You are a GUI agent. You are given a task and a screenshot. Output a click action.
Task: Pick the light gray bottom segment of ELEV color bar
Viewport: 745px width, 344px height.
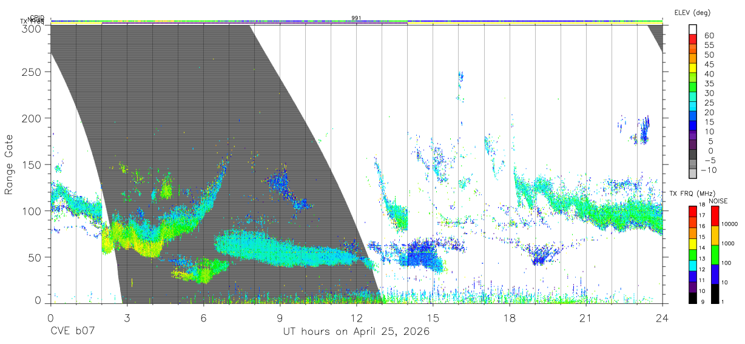[x=692, y=174]
